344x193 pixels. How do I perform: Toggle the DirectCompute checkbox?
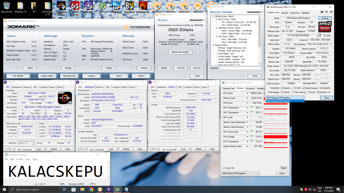304,88
